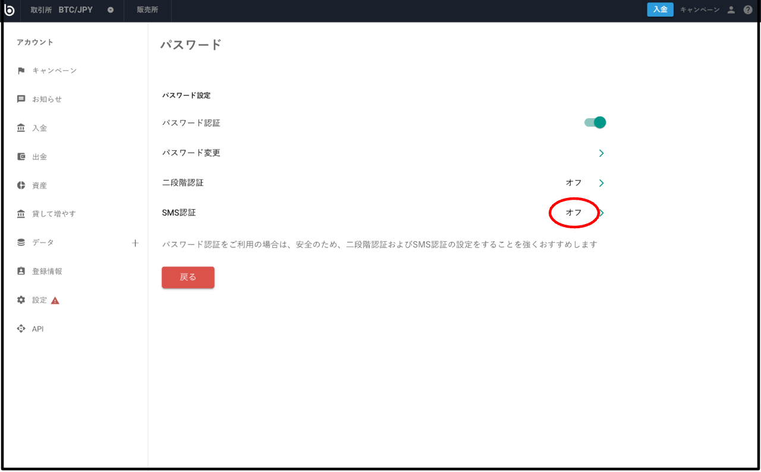The width and height of the screenshot is (761, 472).
Task: Click the red 戻る button
Action: point(188,277)
